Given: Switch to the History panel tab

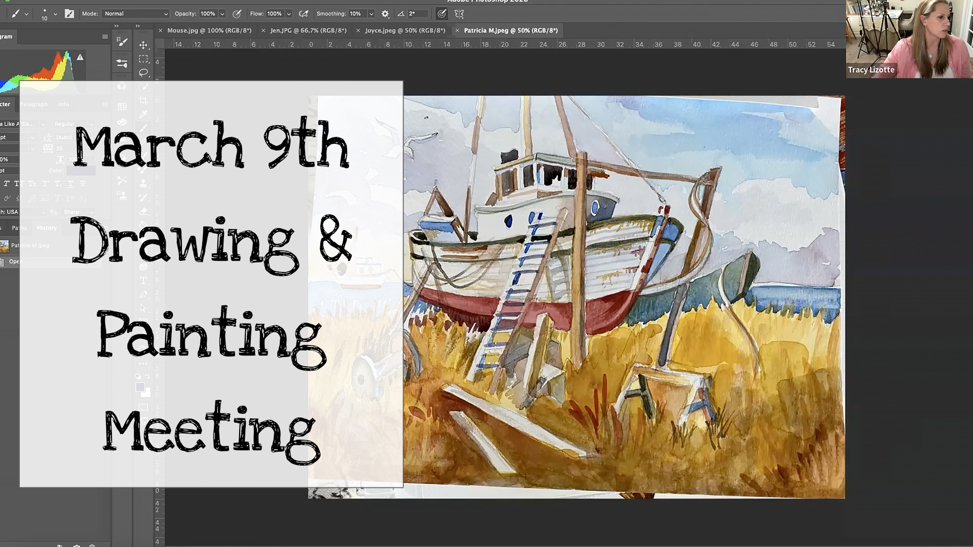Looking at the screenshot, I should [x=47, y=228].
